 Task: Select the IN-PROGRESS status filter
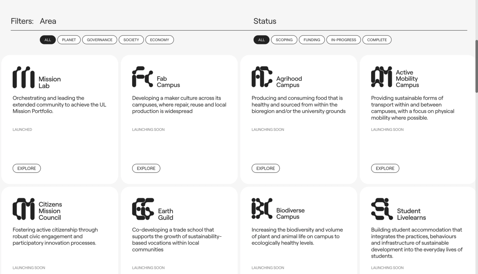pyautogui.click(x=343, y=40)
